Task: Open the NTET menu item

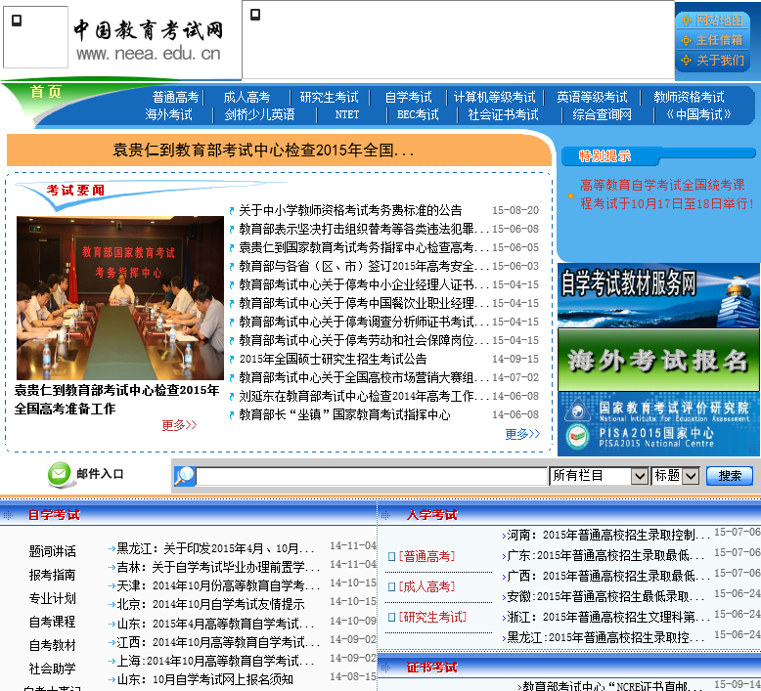Action: tap(347, 115)
